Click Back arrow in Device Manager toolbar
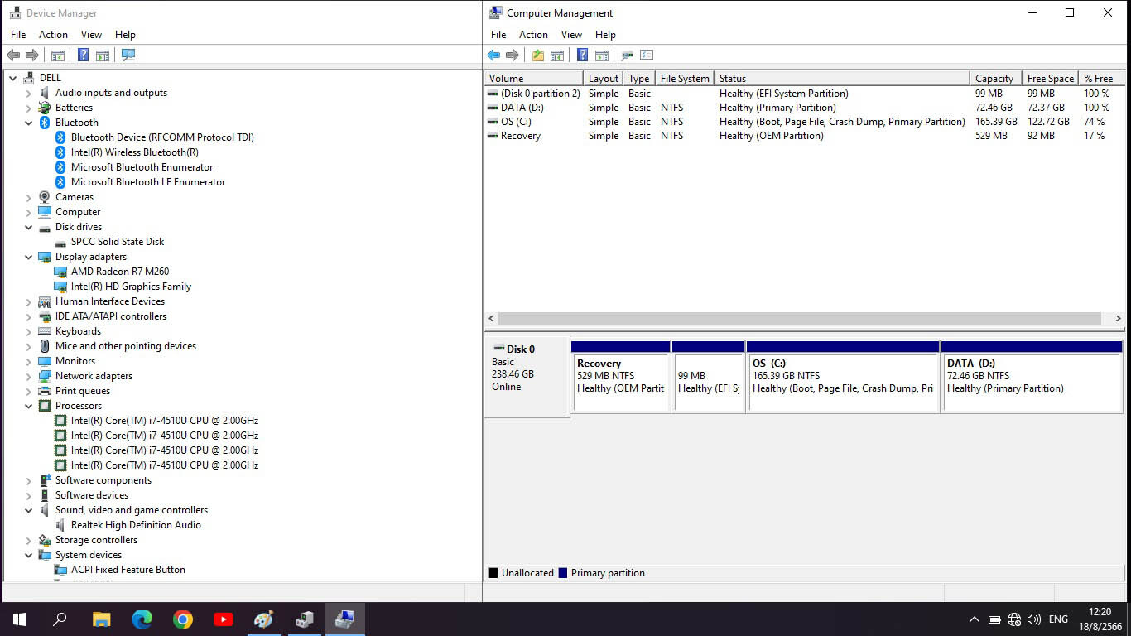1131x636 pixels. (13, 55)
